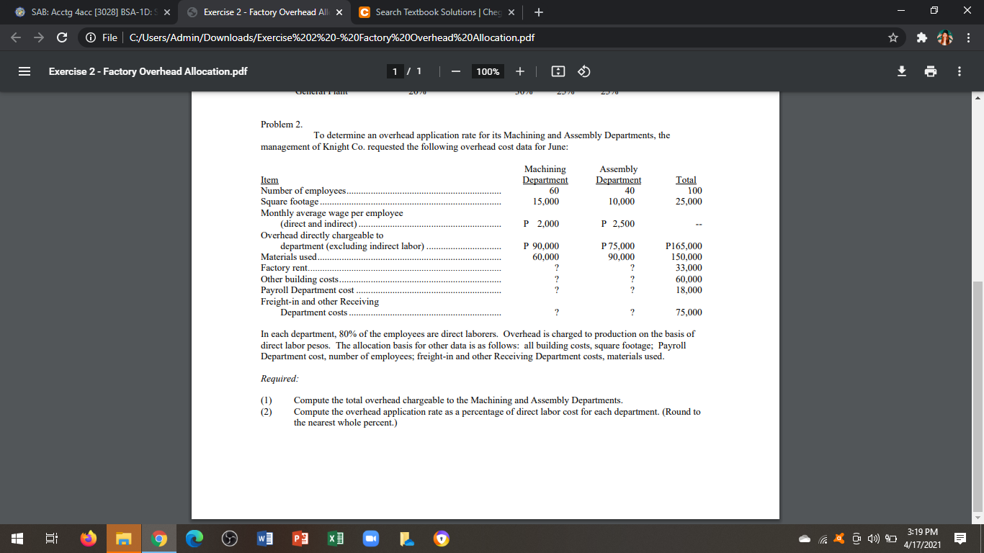The height and width of the screenshot is (553, 984).
Task: Open Chrome's three-dot menu
Action: (x=967, y=37)
